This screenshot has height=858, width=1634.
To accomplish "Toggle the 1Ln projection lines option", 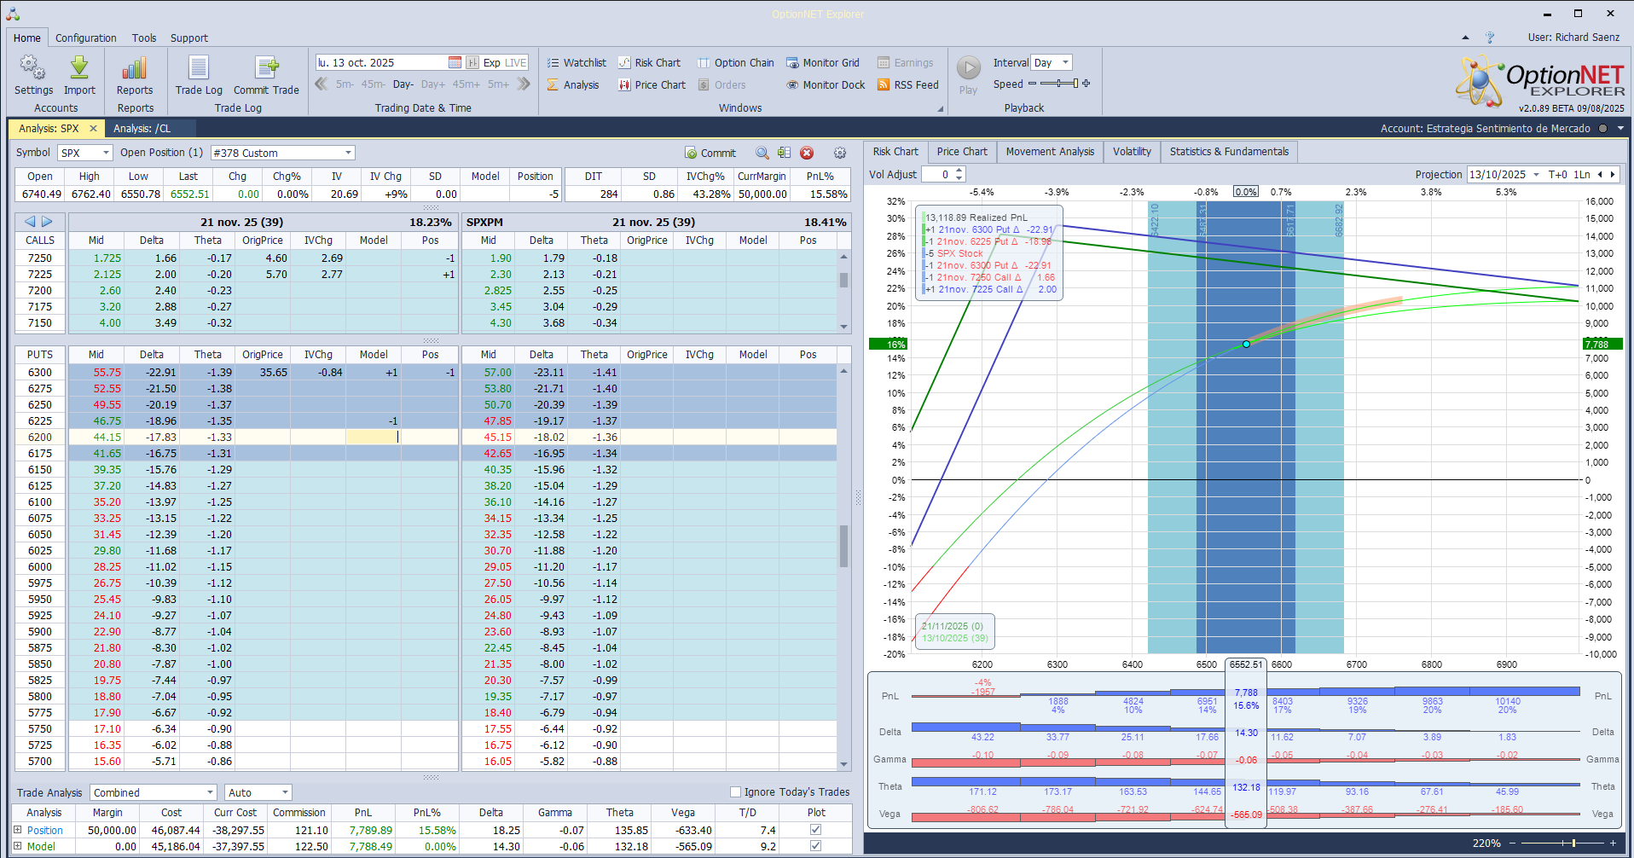I will click(1582, 174).
